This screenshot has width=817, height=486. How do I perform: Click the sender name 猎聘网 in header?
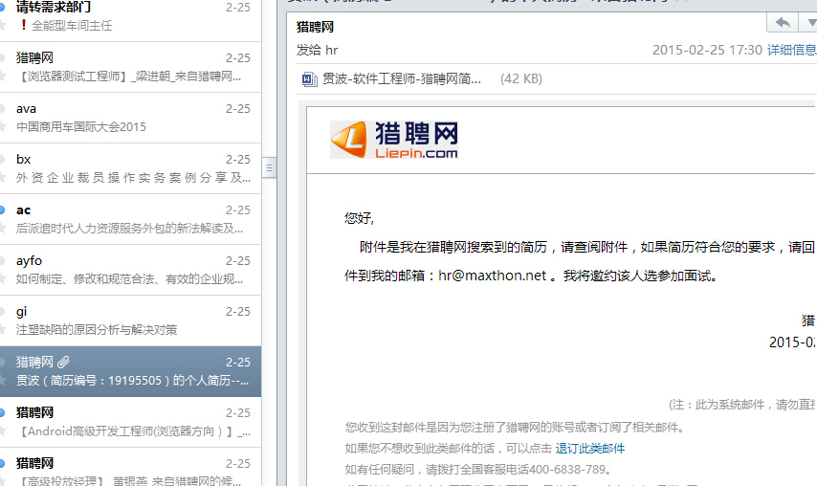(x=315, y=27)
